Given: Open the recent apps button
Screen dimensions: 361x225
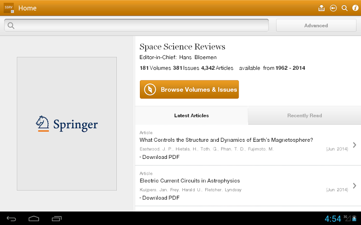Looking at the screenshot, I should [56, 219].
